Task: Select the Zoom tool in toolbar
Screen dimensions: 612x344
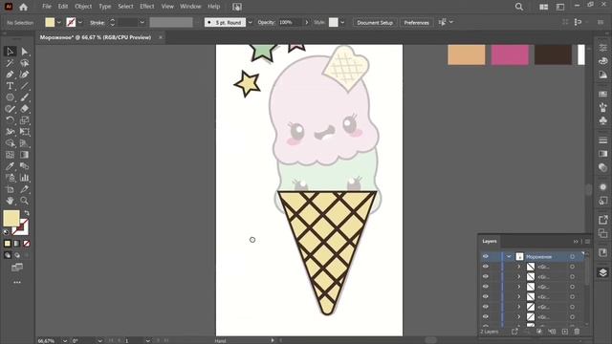Action: point(25,201)
